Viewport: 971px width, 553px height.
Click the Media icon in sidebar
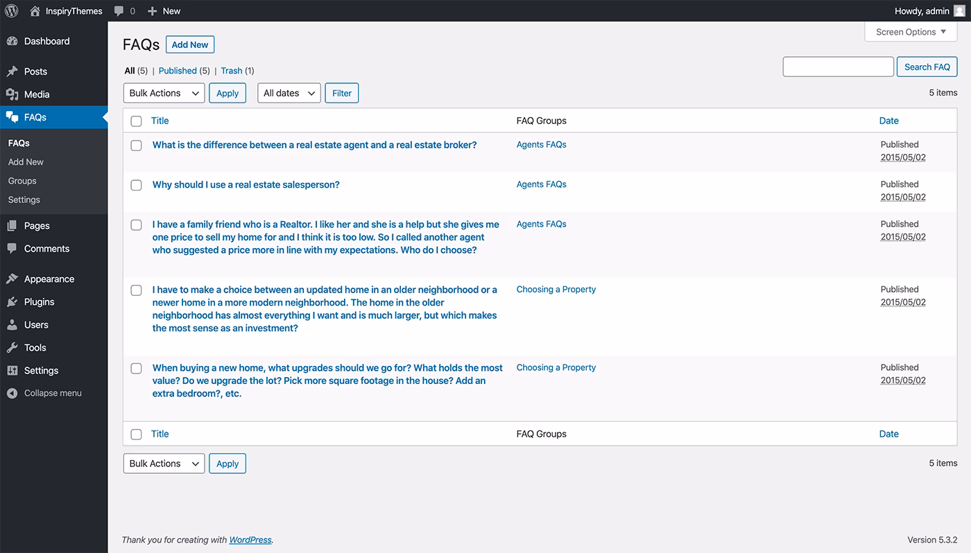[x=12, y=94]
